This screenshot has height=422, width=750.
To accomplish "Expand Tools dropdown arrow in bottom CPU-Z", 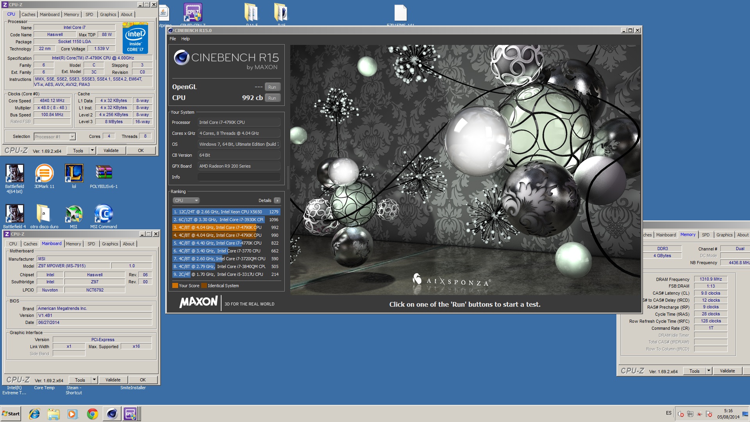I will click(94, 380).
